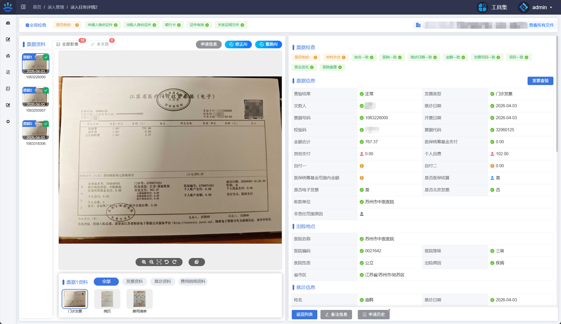Viewport: 561px width, 324px height.
Task: Open the 工具集 toolbox icon
Action: point(482,7)
